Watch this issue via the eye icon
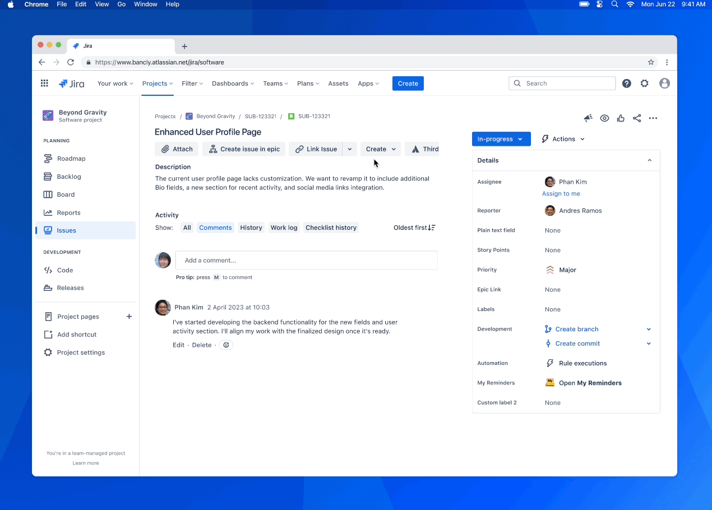712x510 pixels. [x=604, y=118]
